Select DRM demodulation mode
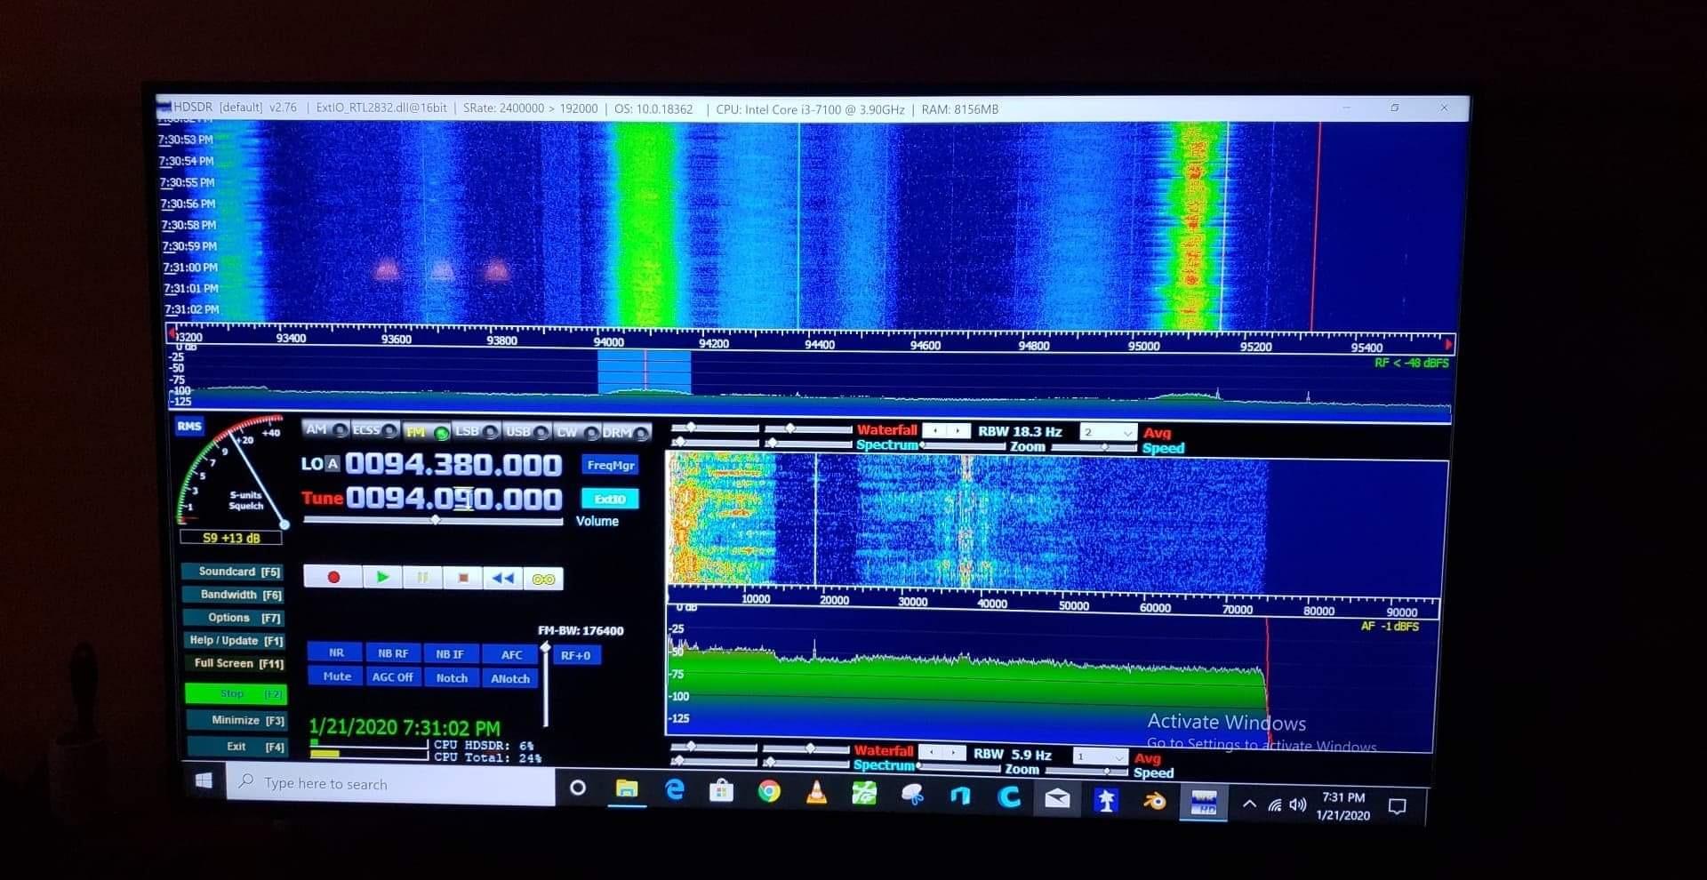 [x=627, y=433]
